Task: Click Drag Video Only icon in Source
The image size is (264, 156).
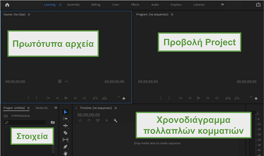Action: 60,81
